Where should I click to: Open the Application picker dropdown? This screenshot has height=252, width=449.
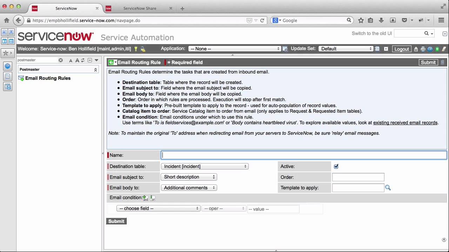coord(235,49)
